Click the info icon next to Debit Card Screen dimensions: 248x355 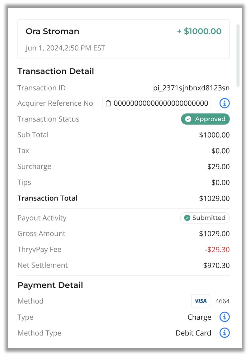224,333
